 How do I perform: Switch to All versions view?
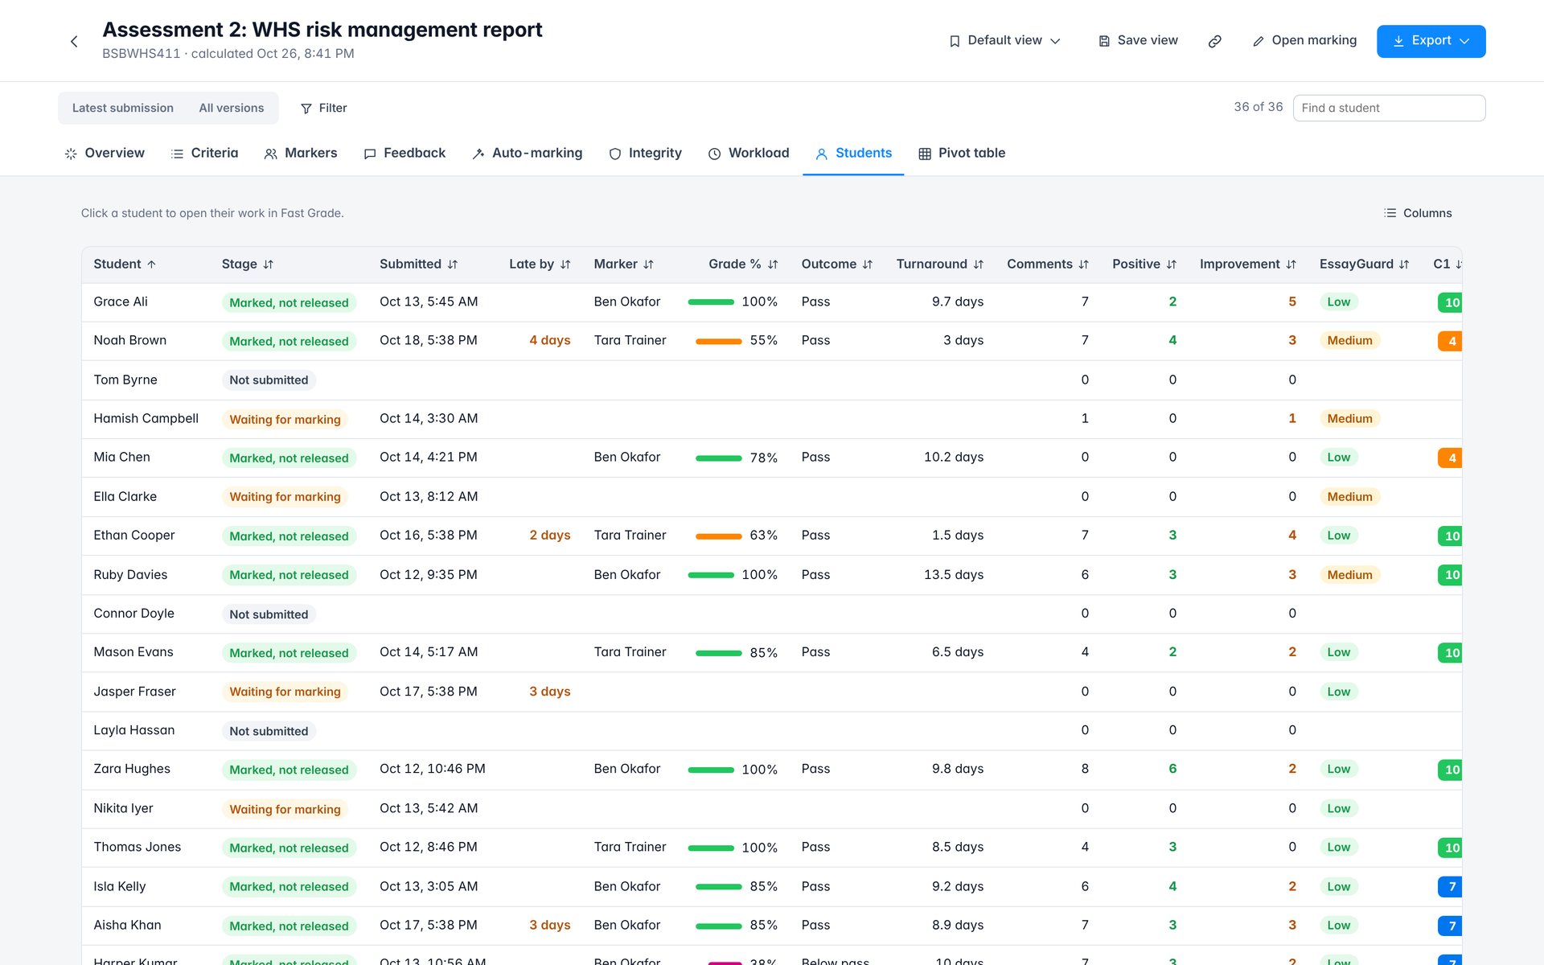pos(232,108)
